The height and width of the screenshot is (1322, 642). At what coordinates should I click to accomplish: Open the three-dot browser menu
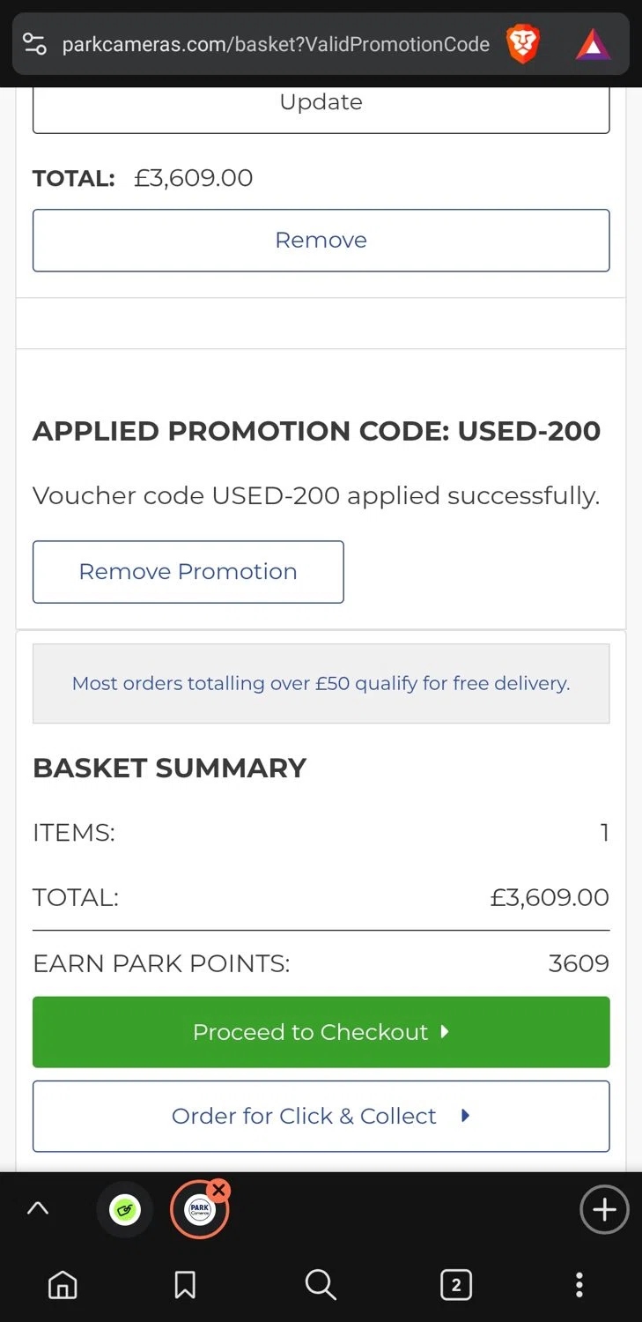[579, 1285]
